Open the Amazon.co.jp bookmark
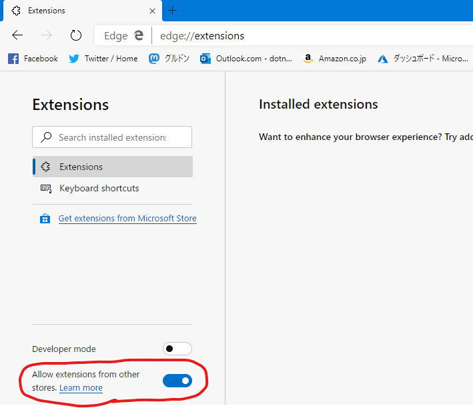This screenshot has width=473, height=408. (x=334, y=59)
